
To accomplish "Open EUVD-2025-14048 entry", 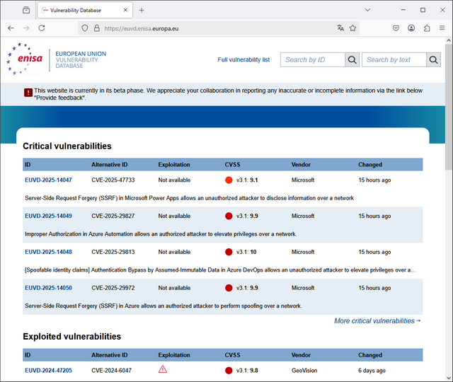I will point(48,252).
